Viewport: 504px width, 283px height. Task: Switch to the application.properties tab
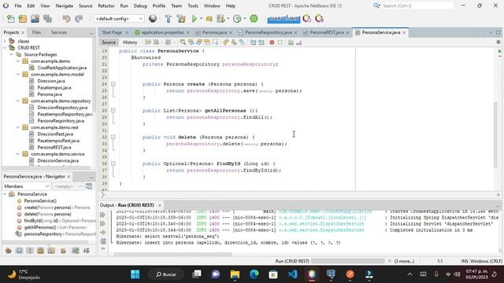pos(163,32)
